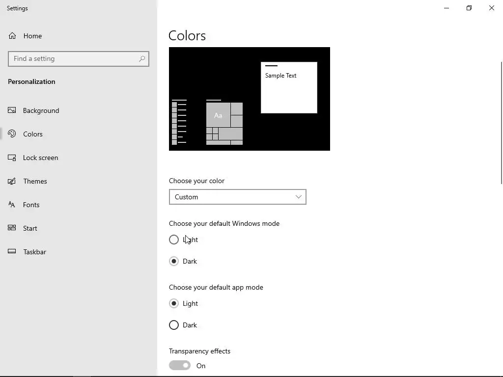Click the Colors palette icon
Viewport: 503px width, 377px height.
[12, 134]
